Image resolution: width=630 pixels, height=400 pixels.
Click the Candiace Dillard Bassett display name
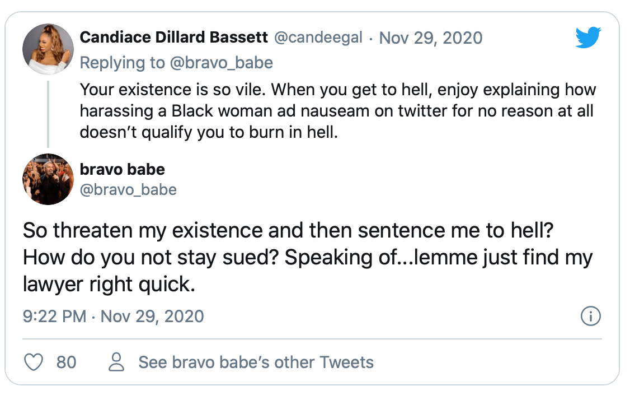click(x=173, y=37)
